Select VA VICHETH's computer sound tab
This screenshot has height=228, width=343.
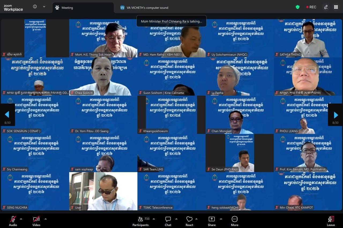(144, 8)
